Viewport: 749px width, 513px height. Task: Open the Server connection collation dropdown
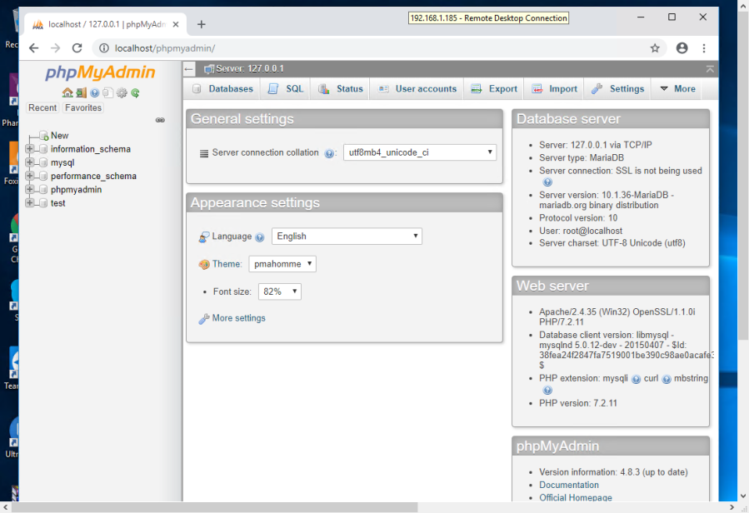pyautogui.click(x=420, y=152)
